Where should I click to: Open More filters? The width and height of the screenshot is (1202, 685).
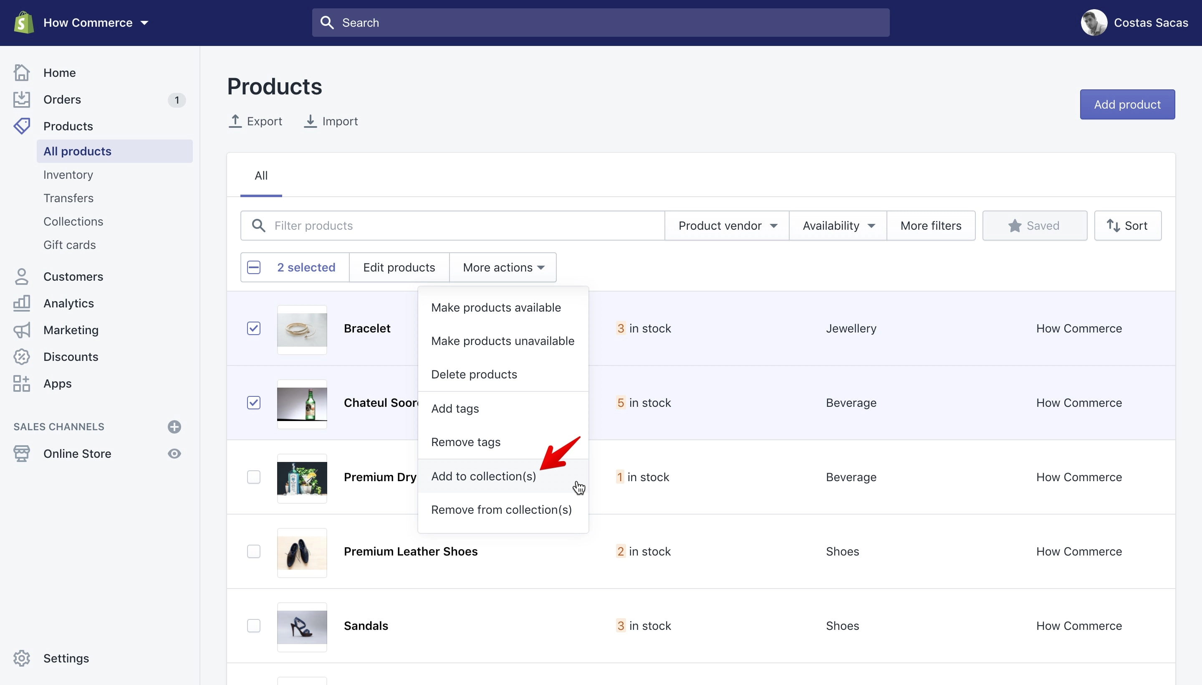click(x=931, y=226)
